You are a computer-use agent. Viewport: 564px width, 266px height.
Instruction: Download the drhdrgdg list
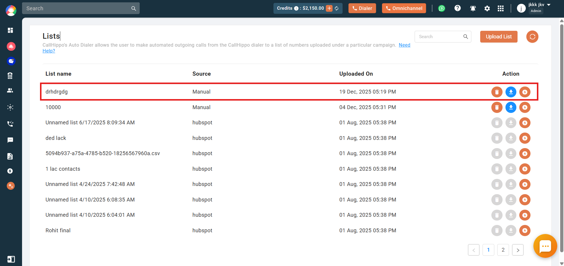coord(511,92)
